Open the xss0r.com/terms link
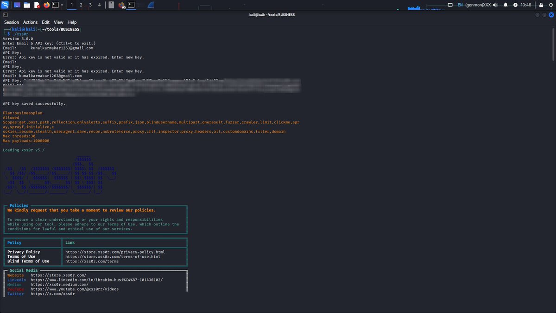The image size is (556, 313). [x=92, y=261]
